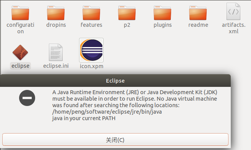Select the eclipse executable icon

click(x=20, y=52)
